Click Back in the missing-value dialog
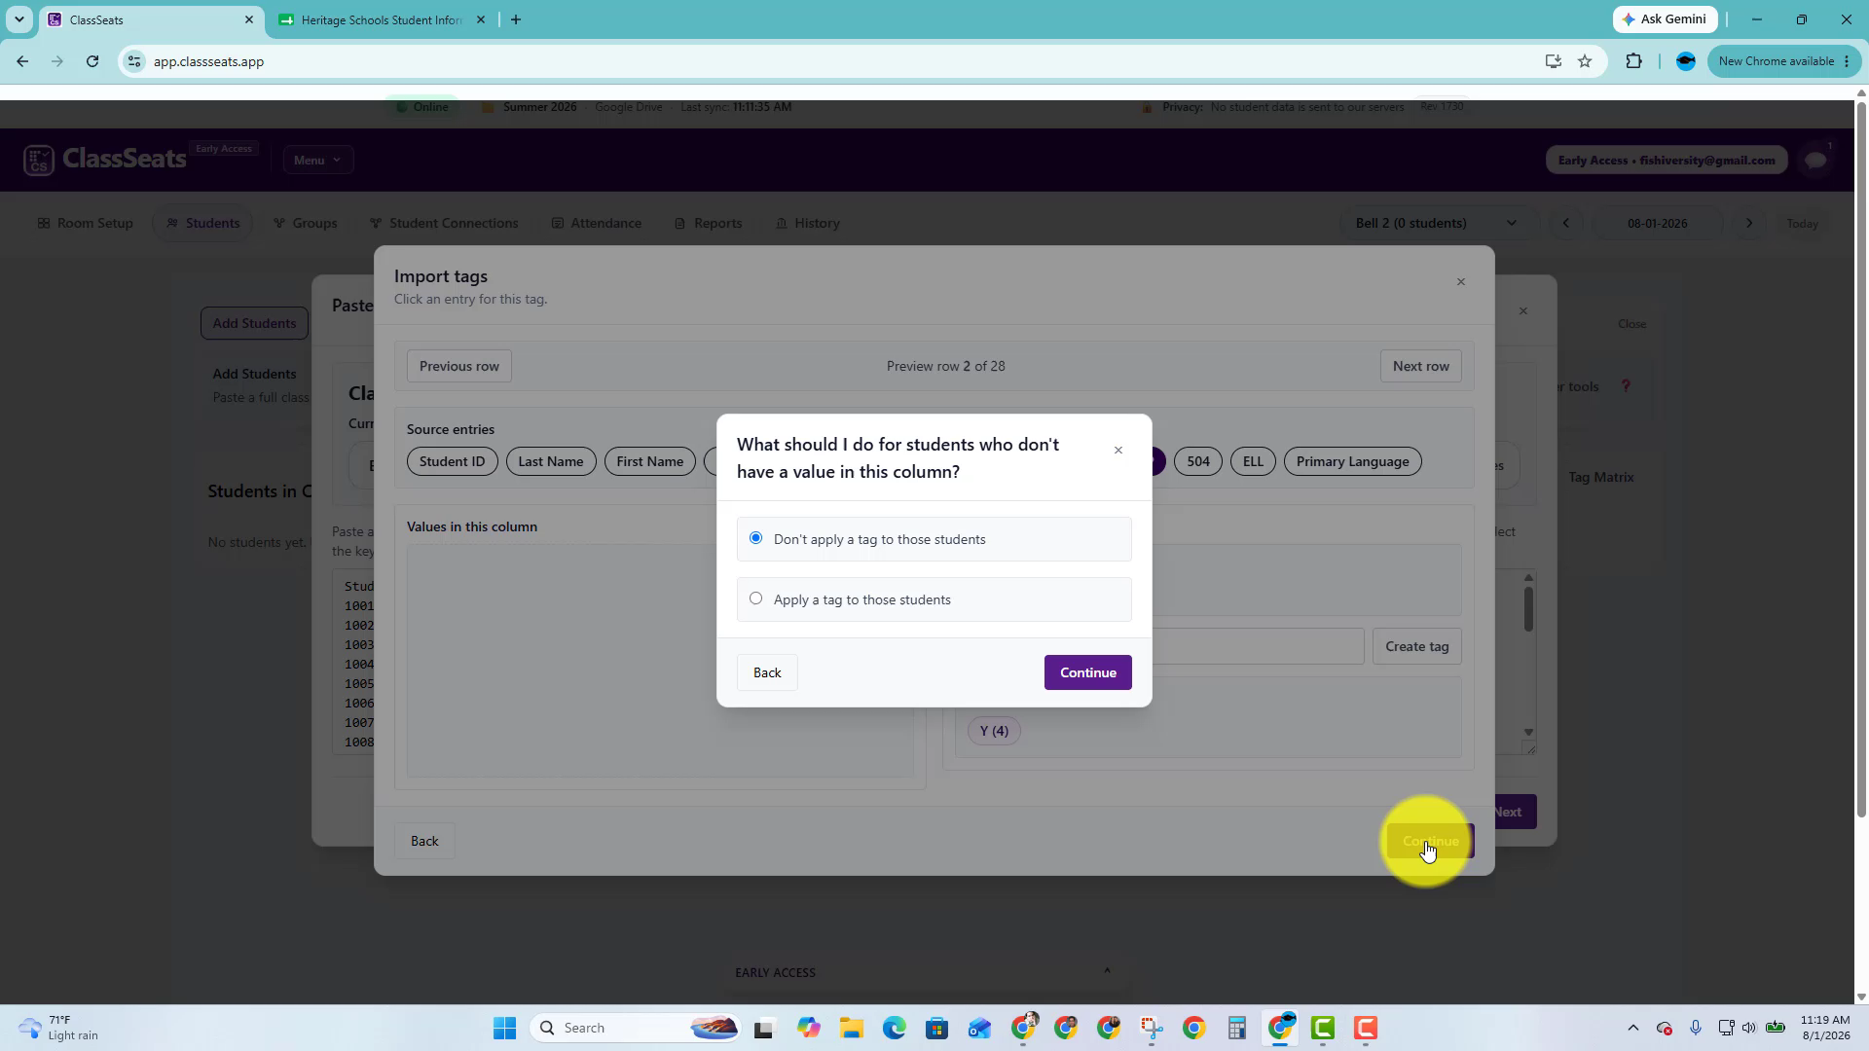The image size is (1869, 1051). point(767,672)
